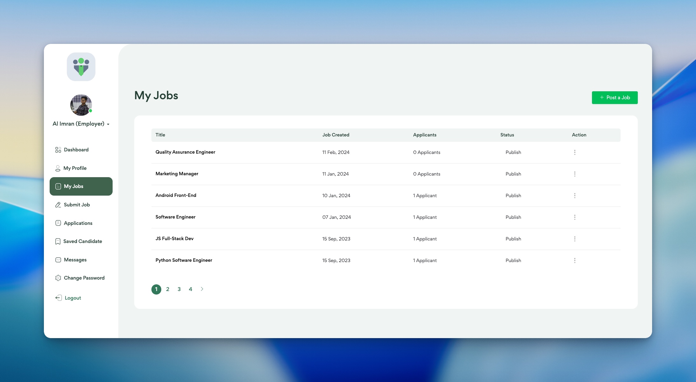This screenshot has height=382, width=696.
Task: Click the Dashboard grid icon
Action: tap(58, 150)
